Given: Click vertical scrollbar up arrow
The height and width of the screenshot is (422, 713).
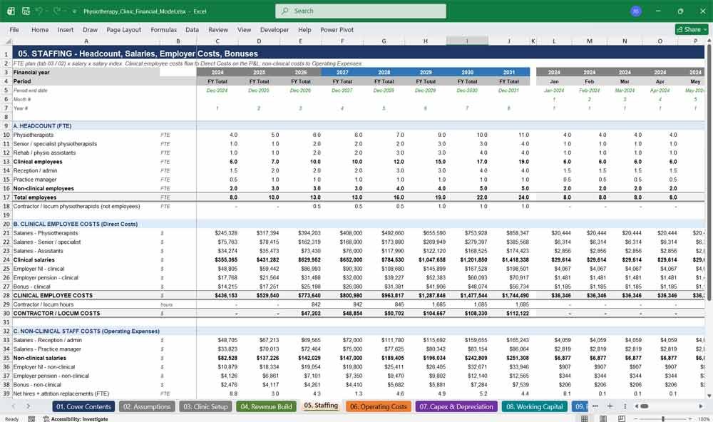Looking at the screenshot, I should [x=709, y=41].
